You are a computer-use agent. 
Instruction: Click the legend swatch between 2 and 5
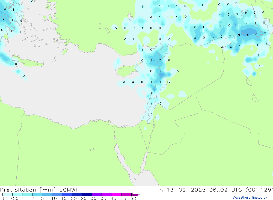[x=37, y=195]
